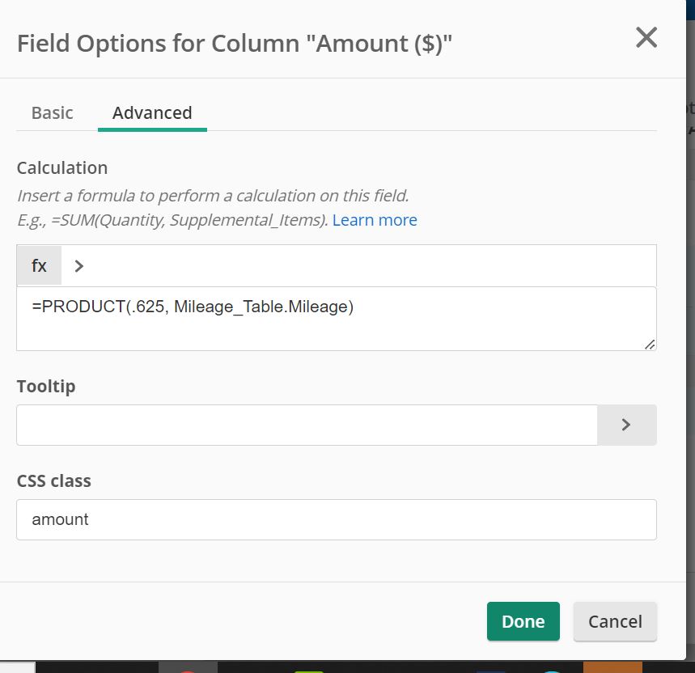
Task: Follow the Learn more link
Action: click(375, 220)
